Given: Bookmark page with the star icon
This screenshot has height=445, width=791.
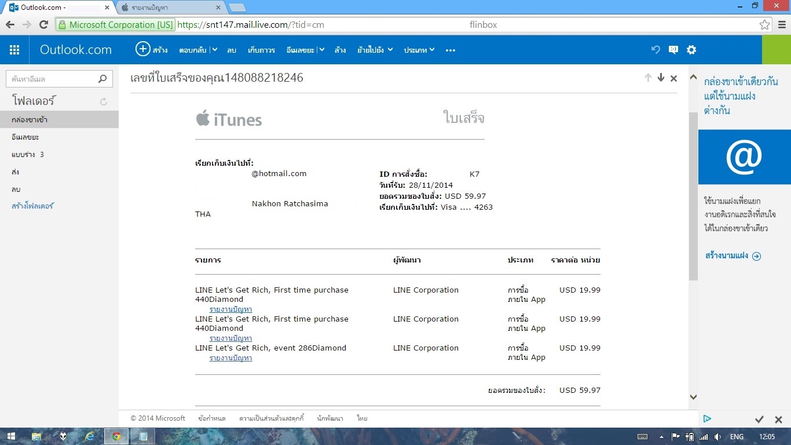Looking at the screenshot, I should tap(765, 25).
